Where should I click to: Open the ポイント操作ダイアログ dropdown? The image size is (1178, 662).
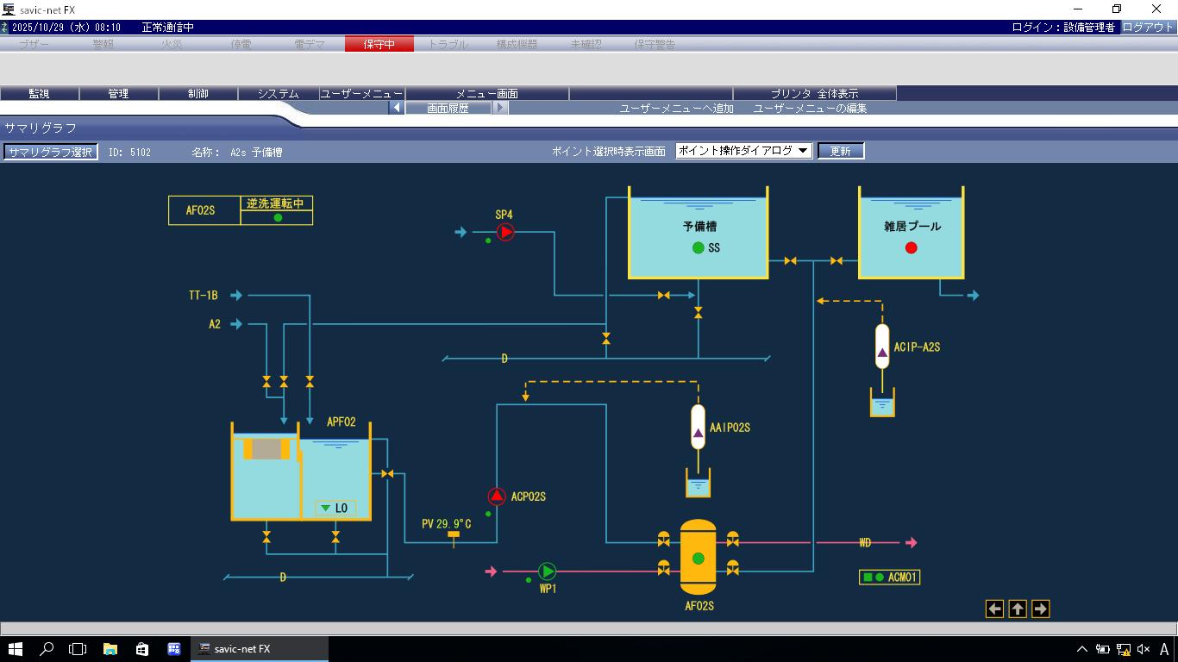coord(743,151)
